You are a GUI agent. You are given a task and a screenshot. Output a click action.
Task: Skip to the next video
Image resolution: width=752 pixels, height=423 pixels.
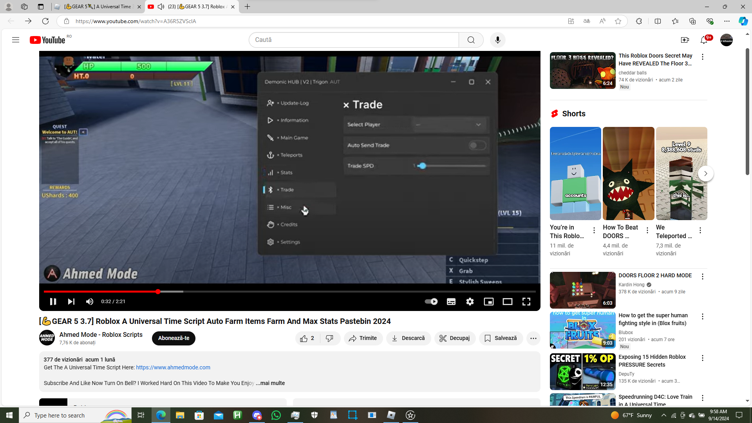click(71, 302)
